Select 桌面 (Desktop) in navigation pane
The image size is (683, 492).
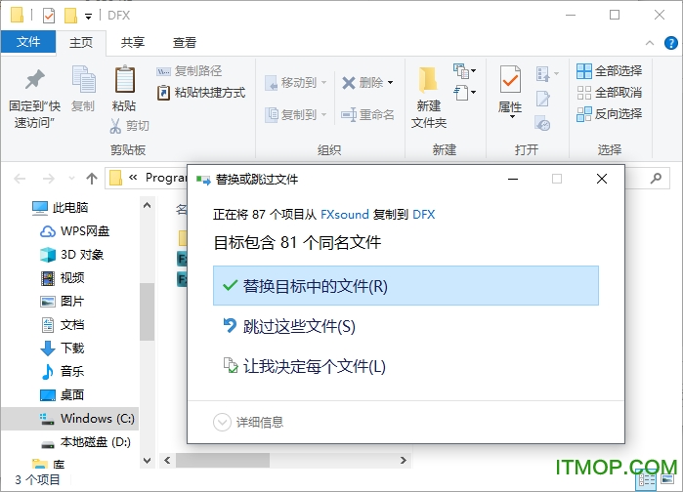(x=62, y=395)
